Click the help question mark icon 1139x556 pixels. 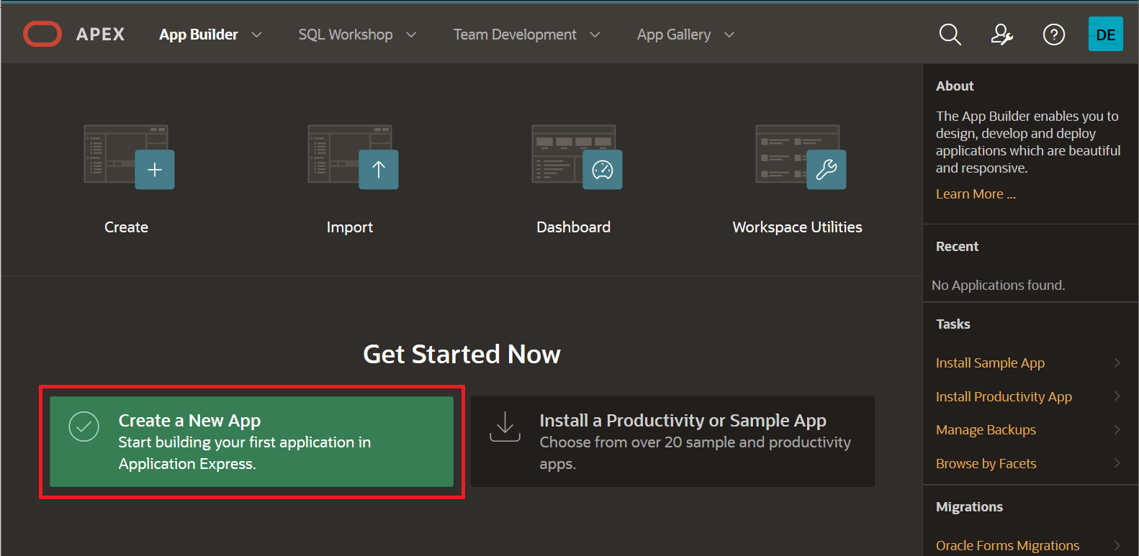pos(1053,34)
